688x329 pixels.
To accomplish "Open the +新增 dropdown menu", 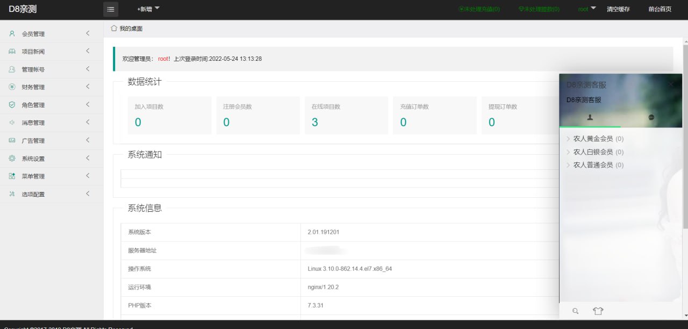I will [x=148, y=9].
